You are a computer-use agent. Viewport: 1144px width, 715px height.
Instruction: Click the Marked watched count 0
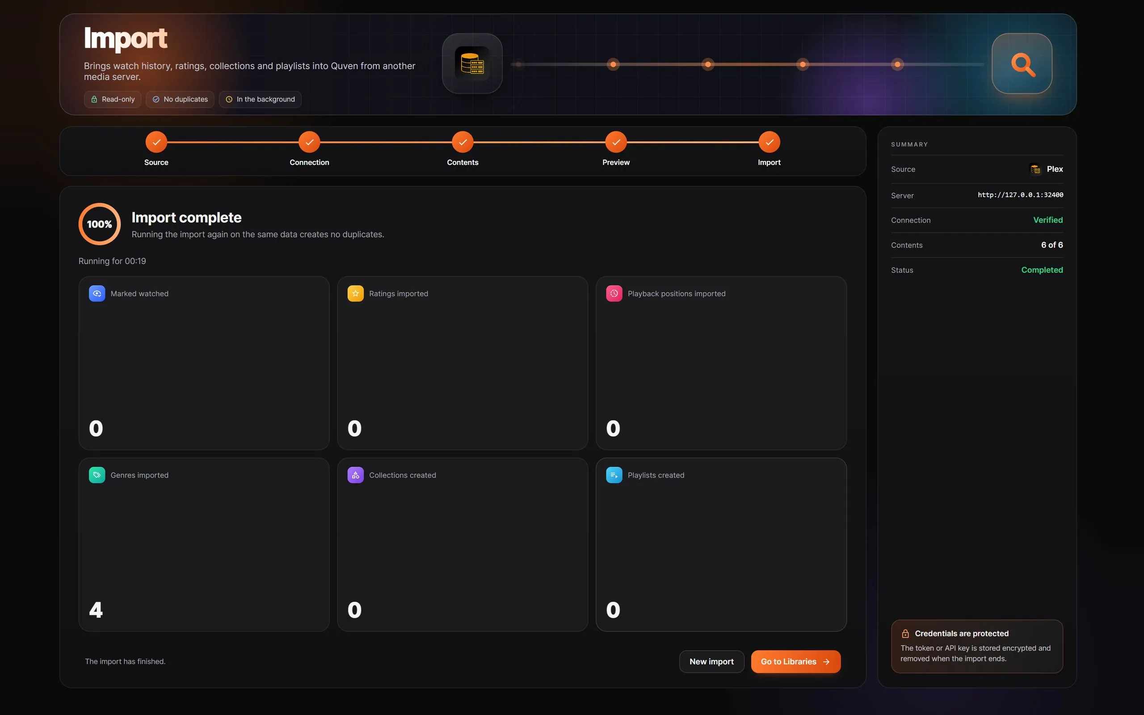pyautogui.click(x=96, y=428)
